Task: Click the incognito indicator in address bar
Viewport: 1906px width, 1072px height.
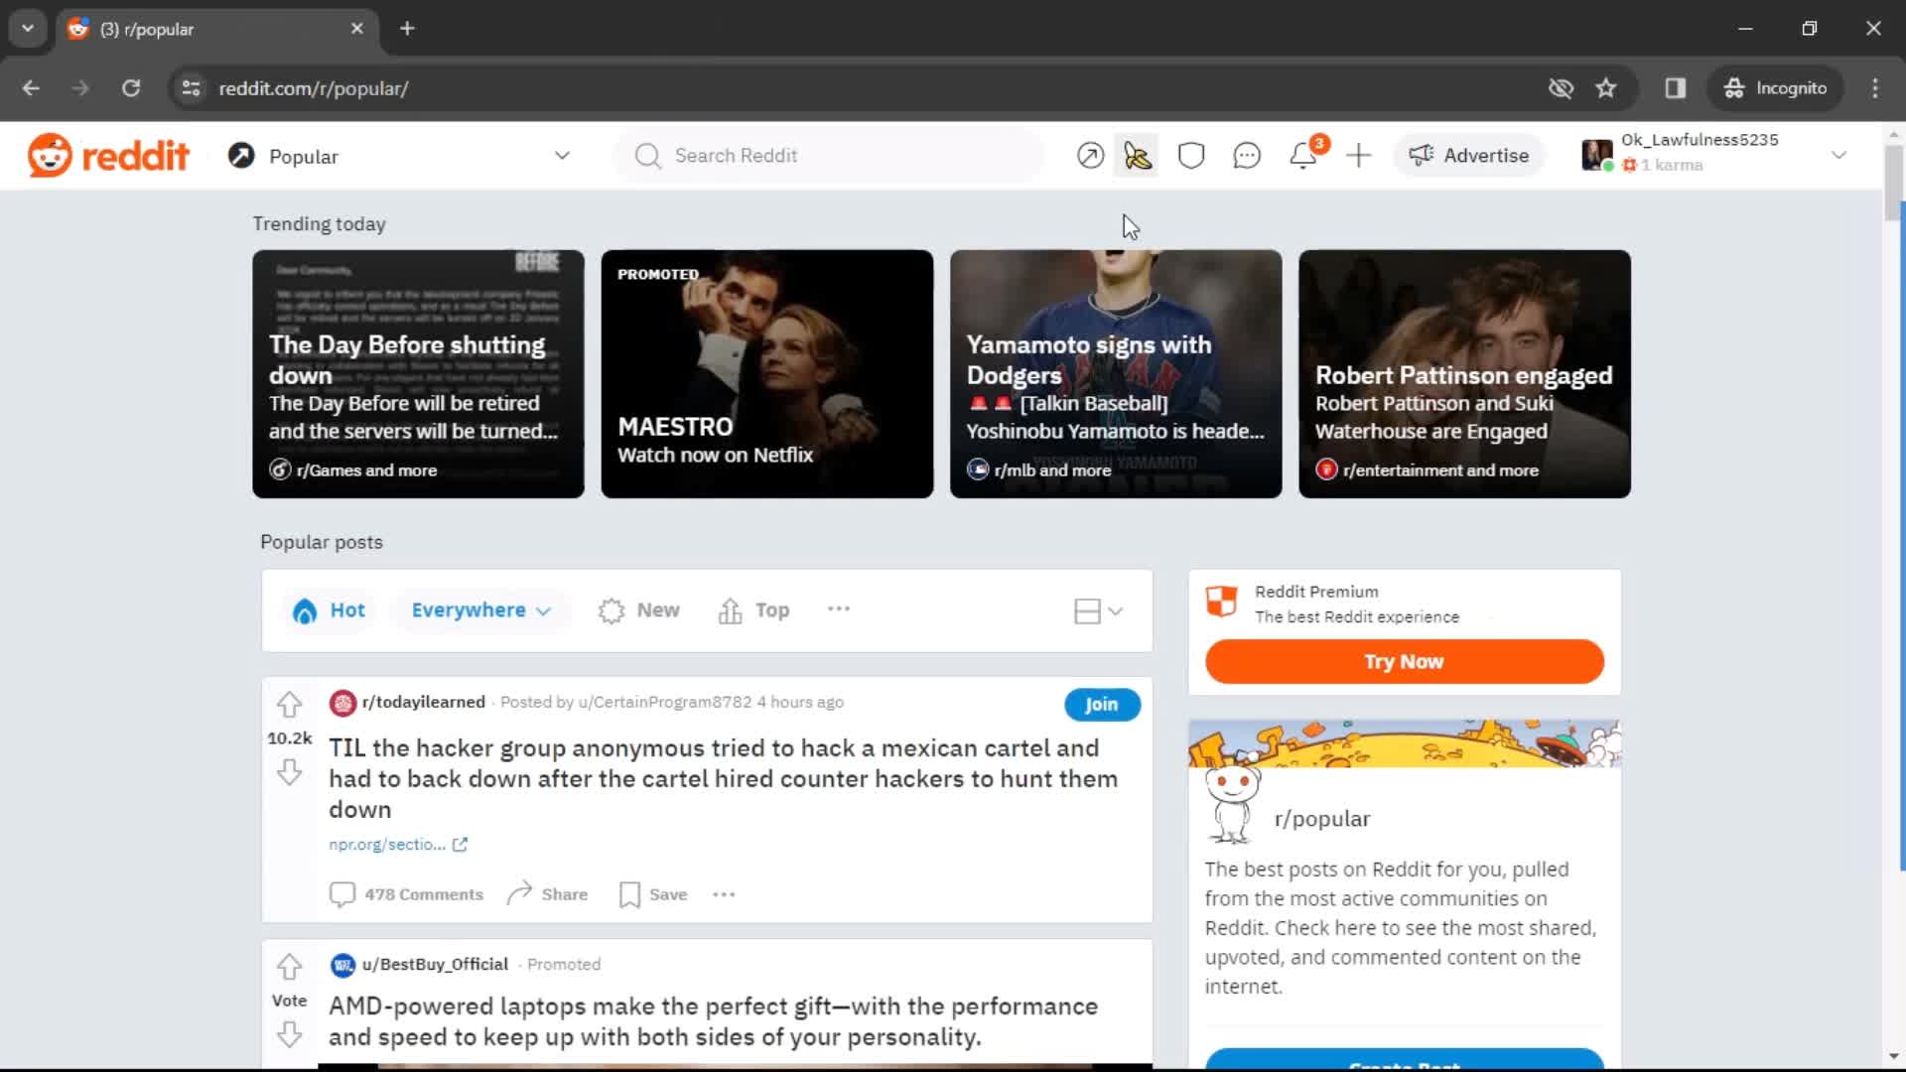Action: pos(1776,89)
